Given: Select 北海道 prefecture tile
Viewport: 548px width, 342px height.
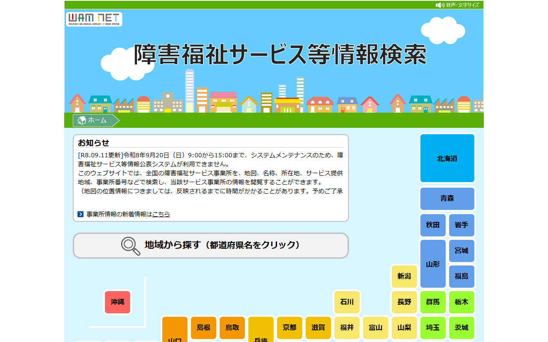Looking at the screenshot, I should 447,158.
